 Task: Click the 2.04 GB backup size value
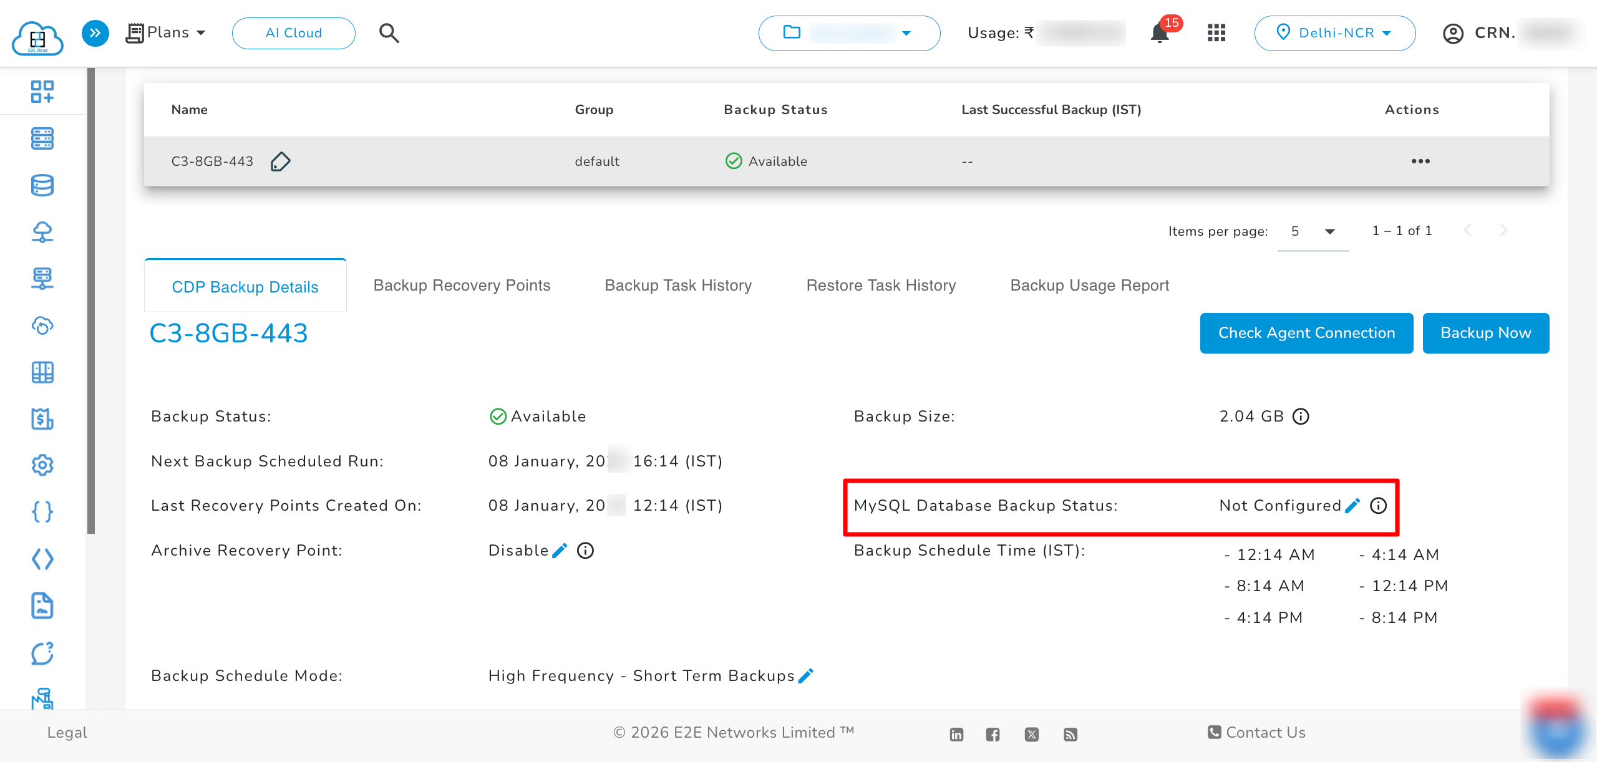(1251, 417)
